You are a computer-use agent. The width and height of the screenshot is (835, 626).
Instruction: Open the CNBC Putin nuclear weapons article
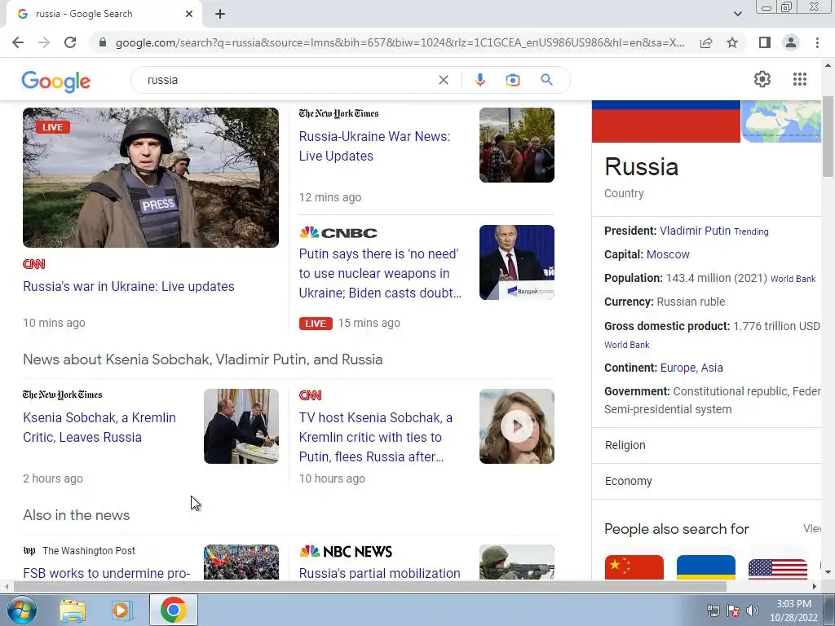(x=380, y=273)
